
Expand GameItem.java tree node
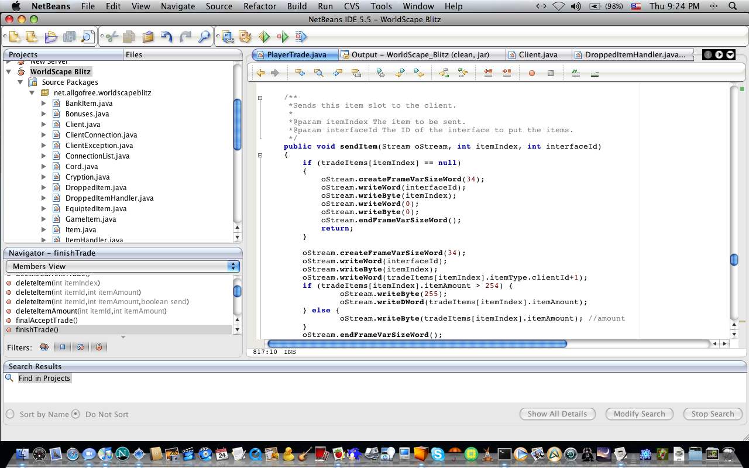pos(44,219)
